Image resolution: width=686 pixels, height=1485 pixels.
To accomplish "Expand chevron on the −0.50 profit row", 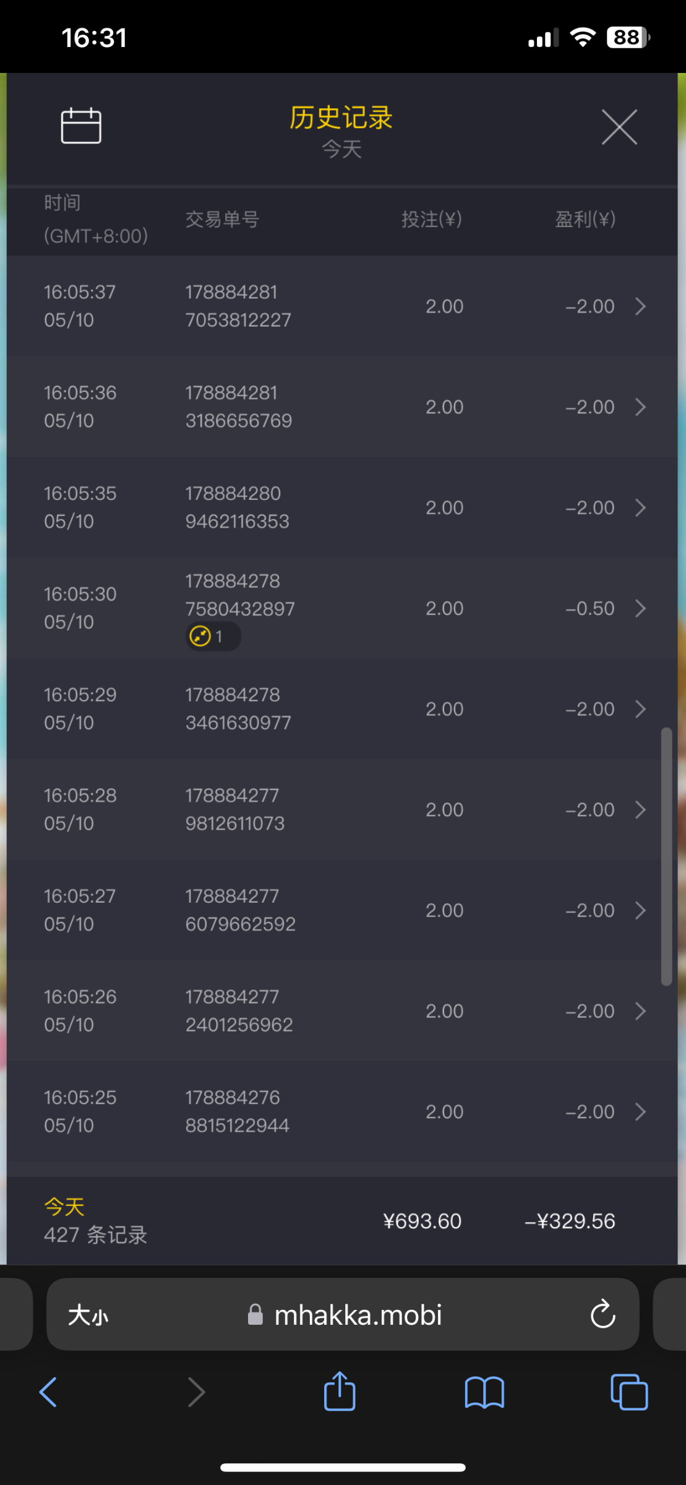I will (x=641, y=609).
